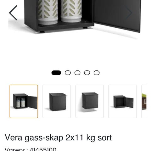Show thumbnail of wall-mounted closed cabinet
This screenshot has height=151, width=151.
point(90,101)
